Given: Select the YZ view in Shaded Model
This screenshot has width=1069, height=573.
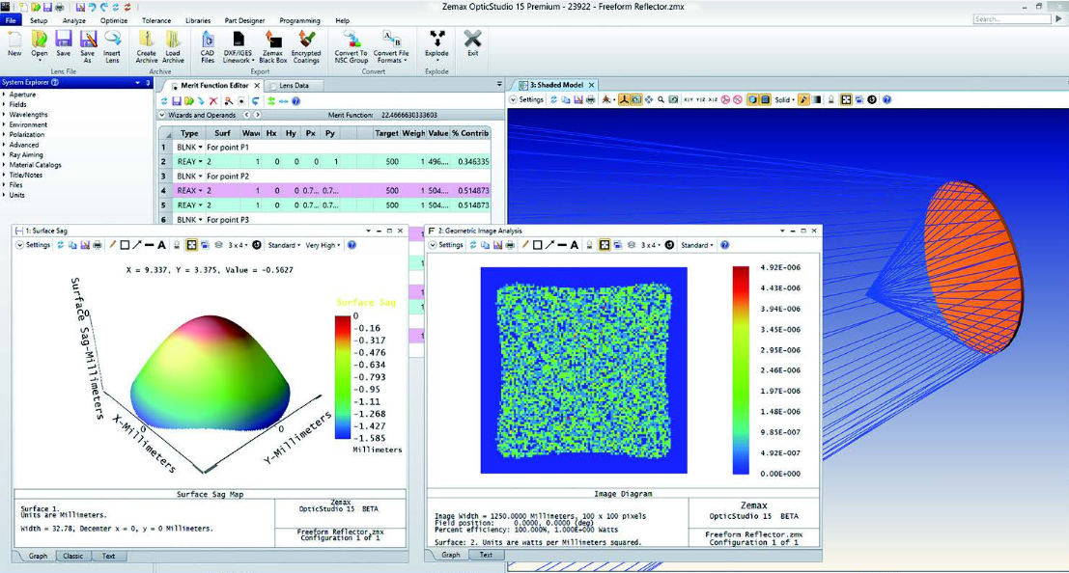Looking at the screenshot, I should 701,99.
